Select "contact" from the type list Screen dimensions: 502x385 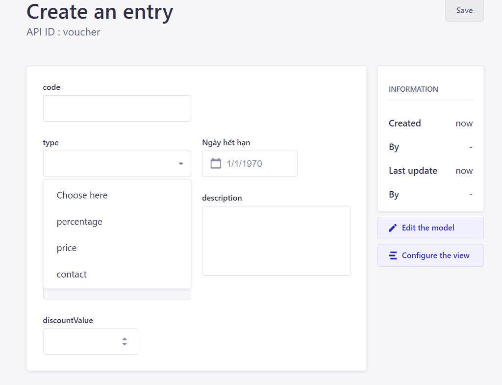tap(72, 274)
